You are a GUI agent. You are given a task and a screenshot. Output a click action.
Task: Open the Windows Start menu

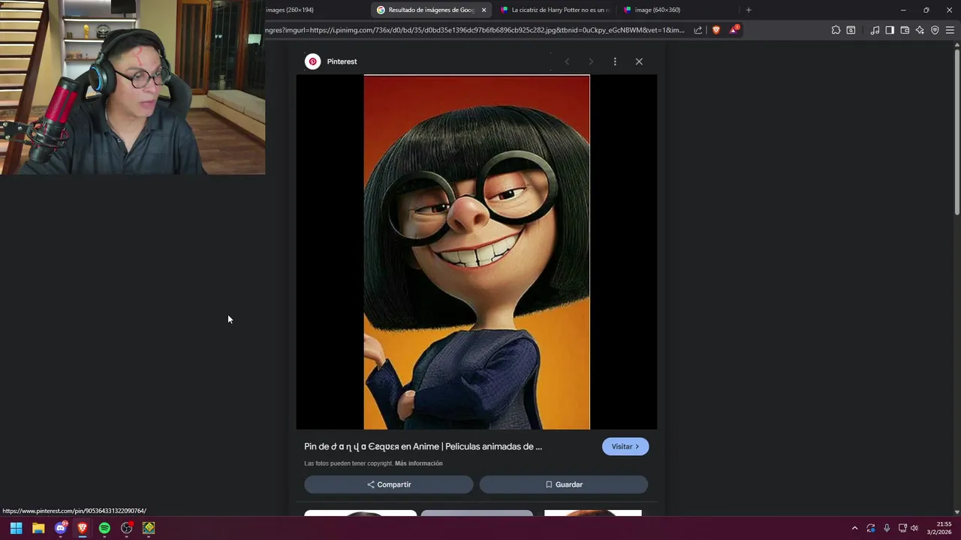[x=16, y=528]
